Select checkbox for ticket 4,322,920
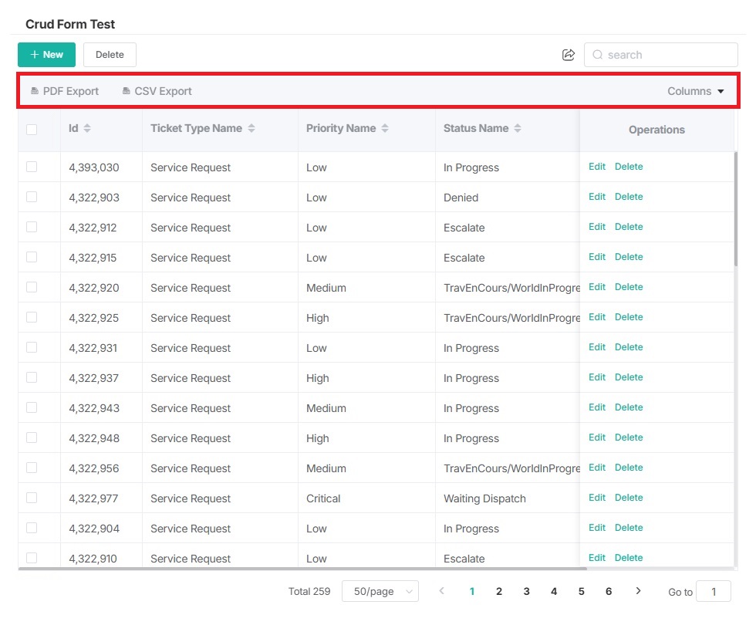Viewport: 756px width, 625px height. (32, 287)
